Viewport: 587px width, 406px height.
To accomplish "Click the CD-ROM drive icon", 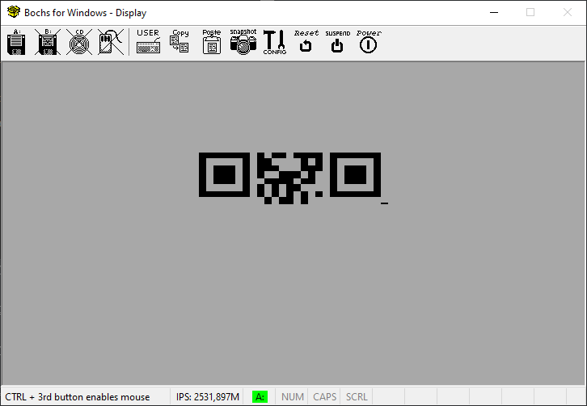I will pyautogui.click(x=79, y=42).
